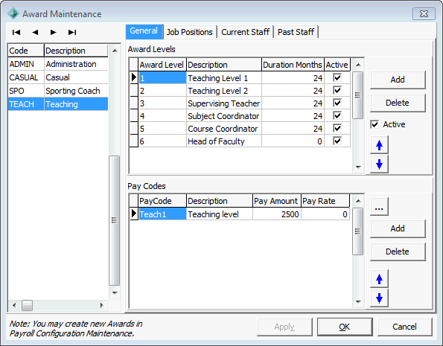Open the Current Staff tab
Screen dimensions: 443x346
coord(245,32)
